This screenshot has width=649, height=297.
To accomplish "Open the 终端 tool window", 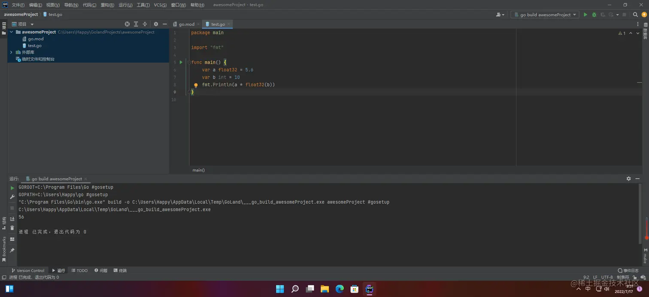I will point(120,270).
